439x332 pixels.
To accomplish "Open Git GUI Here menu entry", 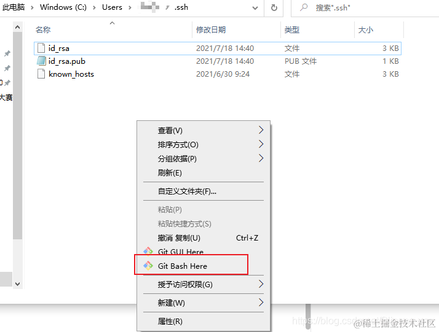I will click(x=204, y=251).
